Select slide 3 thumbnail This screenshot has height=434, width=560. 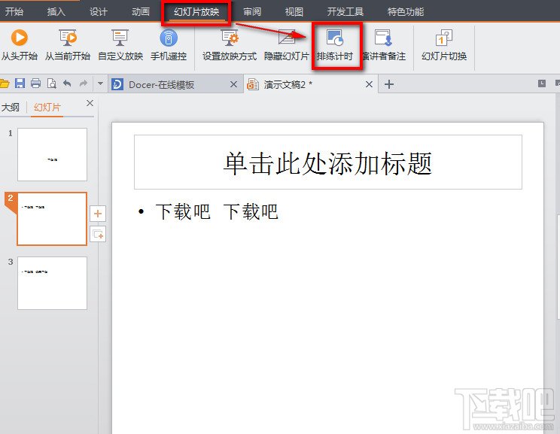[x=52, y=283]
